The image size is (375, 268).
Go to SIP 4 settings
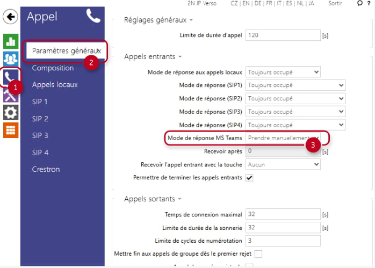pyautogui.click(x=40, y=153)
